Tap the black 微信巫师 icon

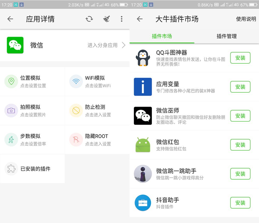(x=143, y=116)
